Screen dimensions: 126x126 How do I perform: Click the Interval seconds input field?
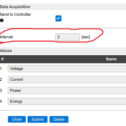(x=68, y=37)
